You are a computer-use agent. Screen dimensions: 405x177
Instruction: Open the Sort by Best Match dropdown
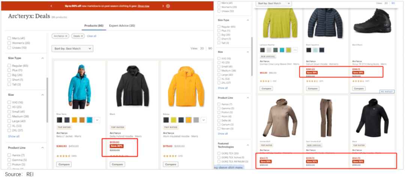pos(72,49)
